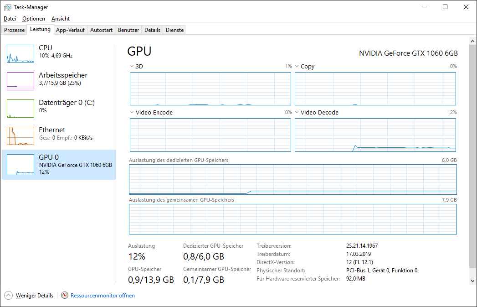Image resolution: width=477 pixels, height=307 pixels.
Task: Click the Weniger Details collapse arrow icon
Action: click(8, 296)
